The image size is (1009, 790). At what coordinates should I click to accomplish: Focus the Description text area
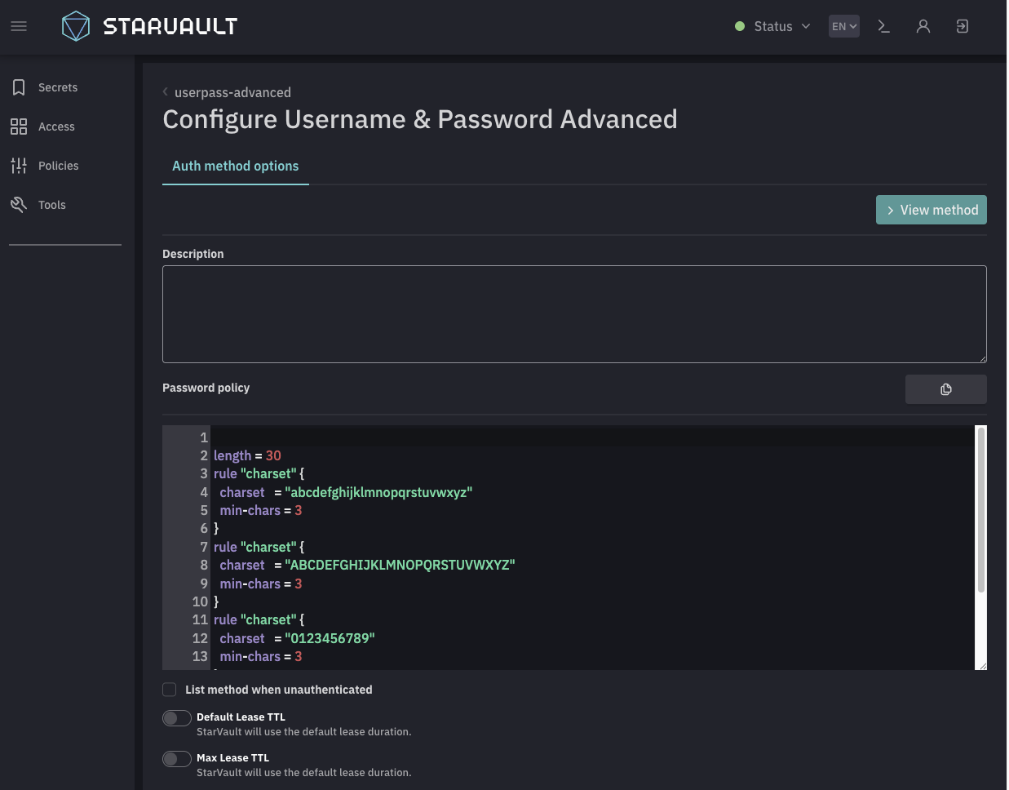click(574, 314)
